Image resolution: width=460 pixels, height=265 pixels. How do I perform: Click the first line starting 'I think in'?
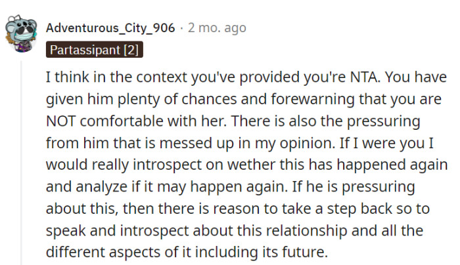(x=197, y=77)
